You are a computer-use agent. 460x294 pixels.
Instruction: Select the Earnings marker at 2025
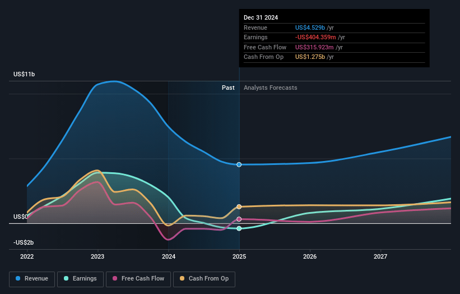point(239,228)
